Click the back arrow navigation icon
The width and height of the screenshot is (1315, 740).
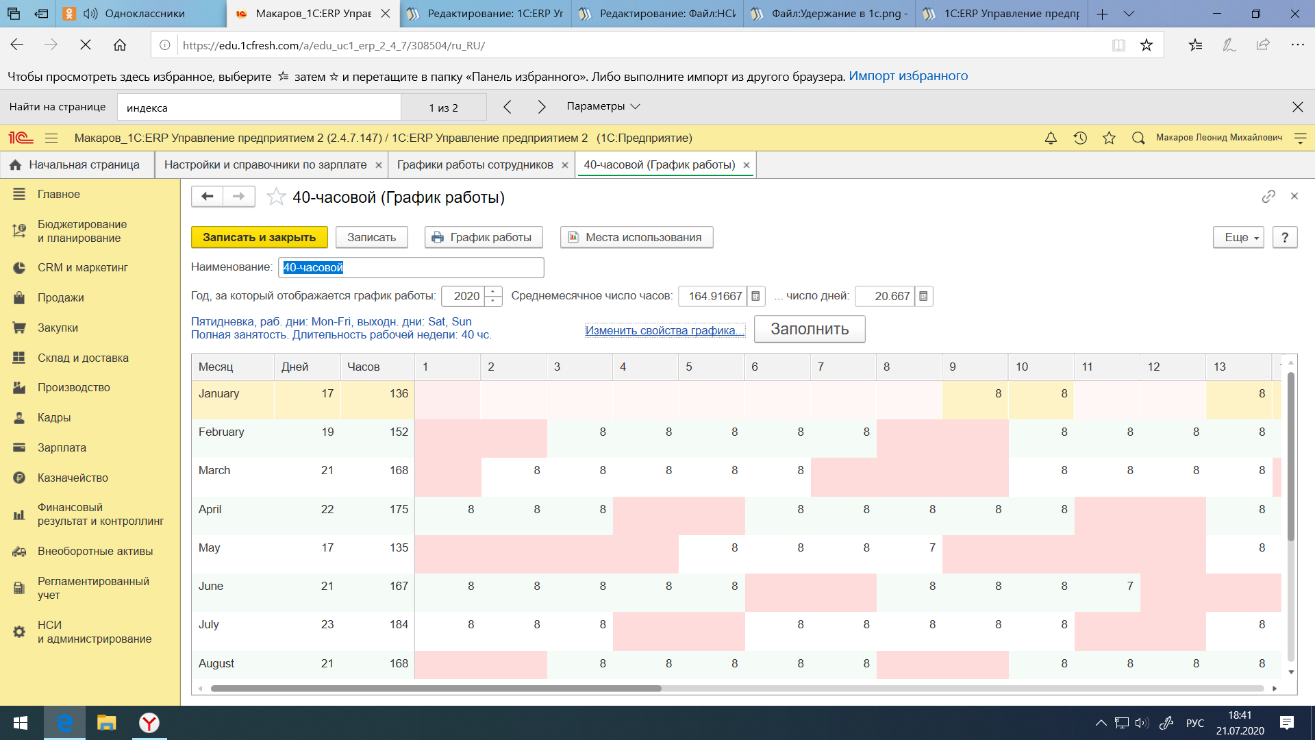coord(208,197)
